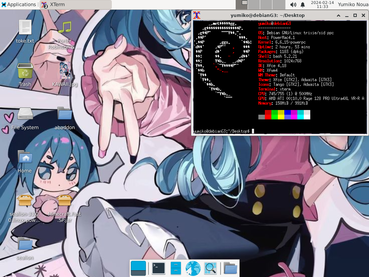Viewport: 369px width, 277px height.
Task: Open the Applications menu
Action: click(x=19, y=4)
